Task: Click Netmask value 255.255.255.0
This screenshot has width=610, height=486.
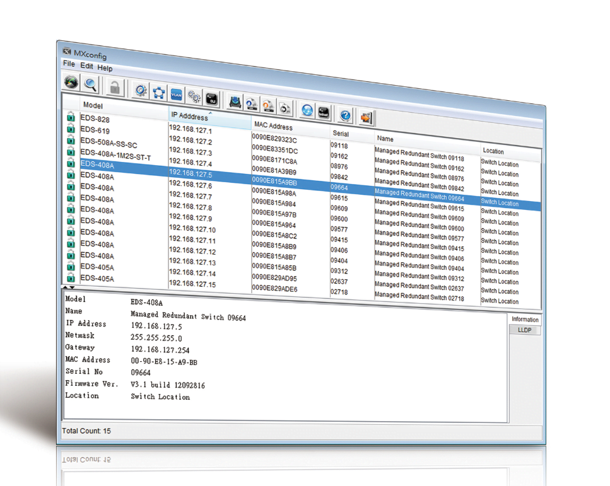Action: (156, 337)
